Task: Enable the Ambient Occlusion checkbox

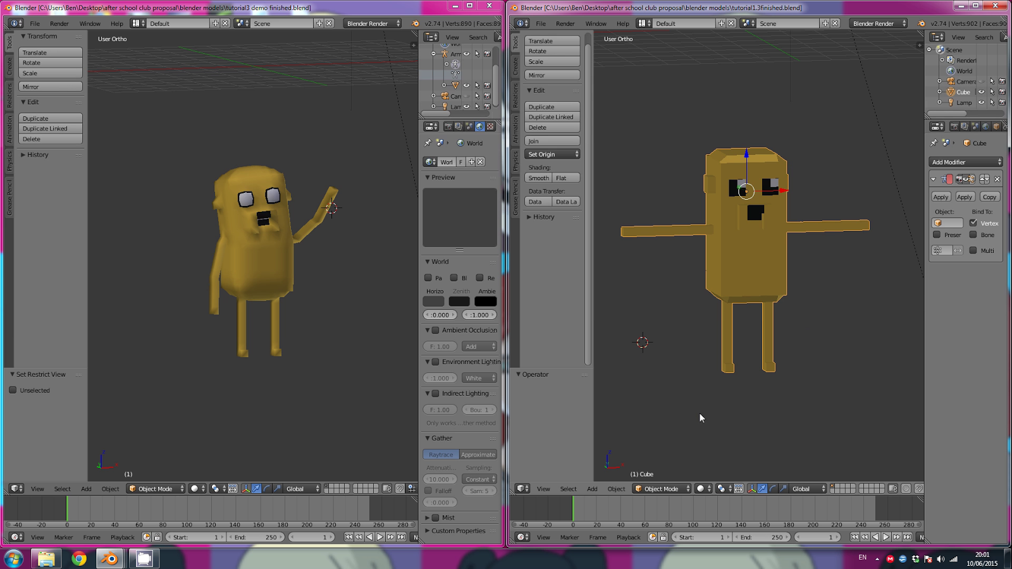Action: [x=436, y=330]
